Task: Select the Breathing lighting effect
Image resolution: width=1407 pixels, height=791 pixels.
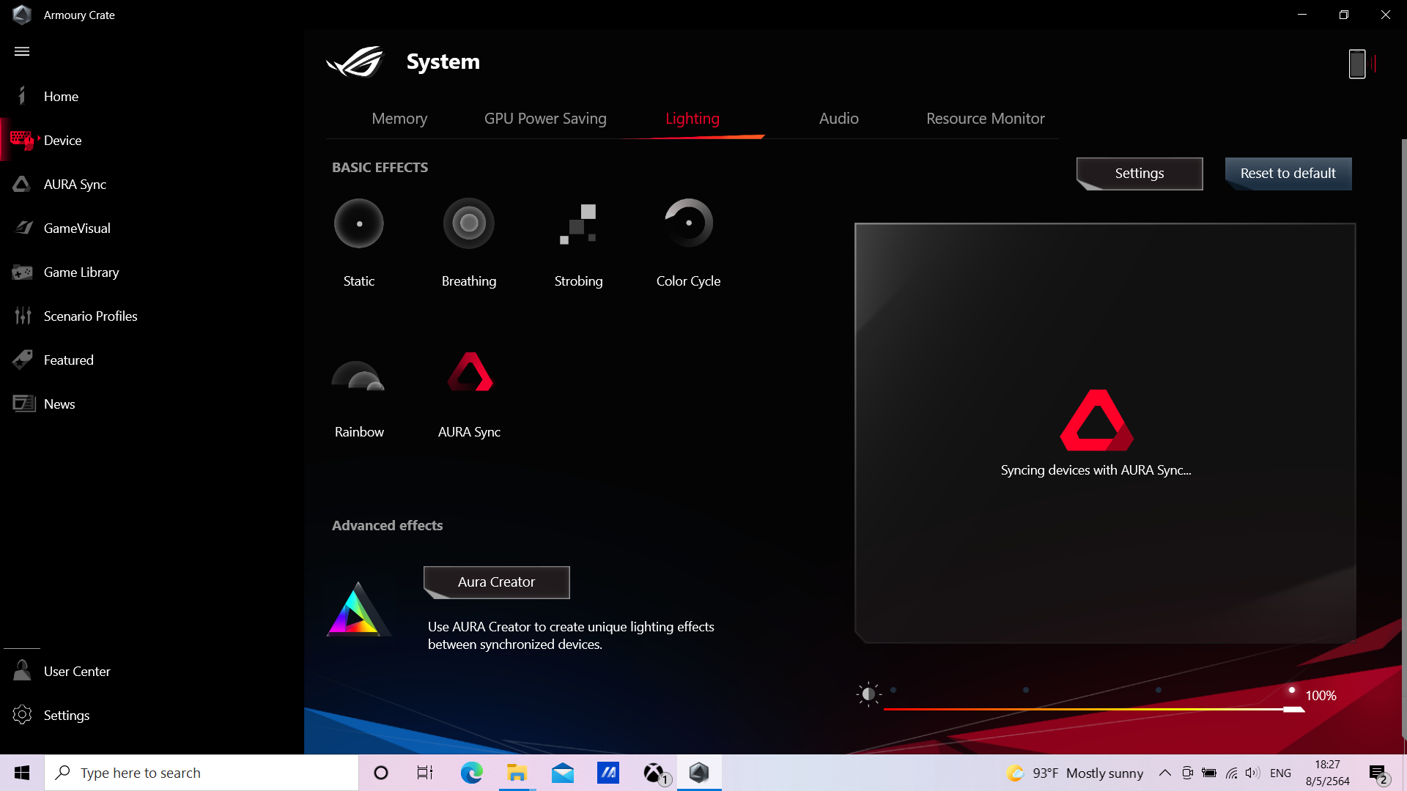Action: pyautogui.click(x=469, y=223)
